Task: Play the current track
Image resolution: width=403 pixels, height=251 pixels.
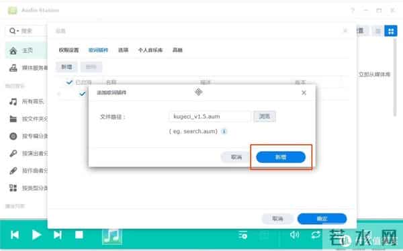Action: (x=36, y=235)
